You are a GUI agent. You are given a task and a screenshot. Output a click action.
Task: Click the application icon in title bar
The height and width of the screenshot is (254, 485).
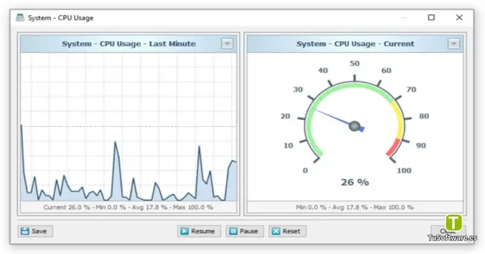(20, 18)
